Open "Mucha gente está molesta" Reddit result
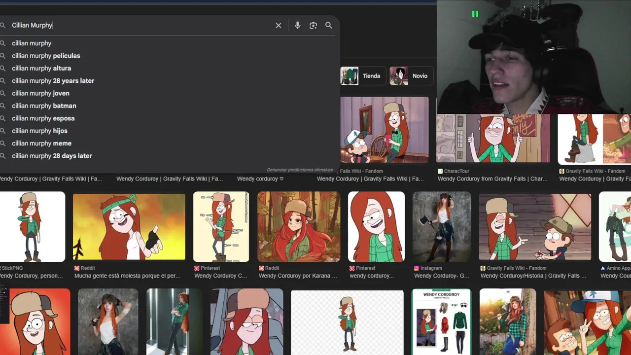This screenshot has height=355, width=631. tap(127, 276)
